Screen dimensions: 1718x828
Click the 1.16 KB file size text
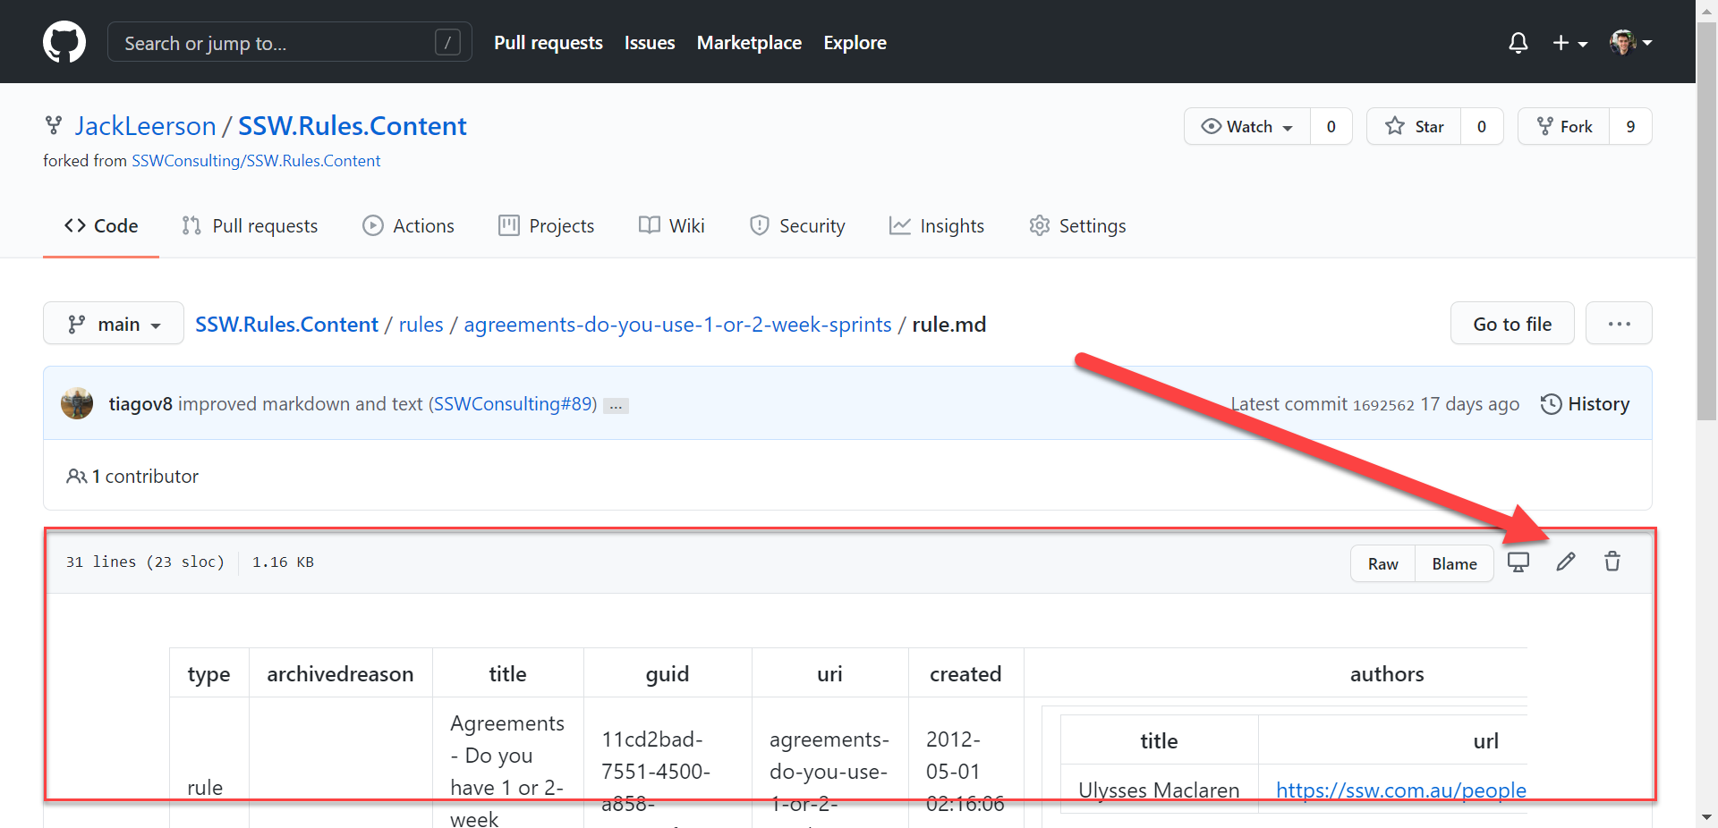(x=283, y=562)
